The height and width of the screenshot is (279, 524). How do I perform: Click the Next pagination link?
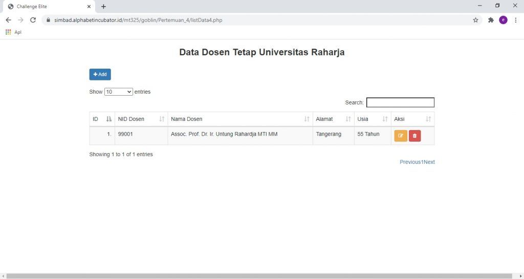point(429,162)
